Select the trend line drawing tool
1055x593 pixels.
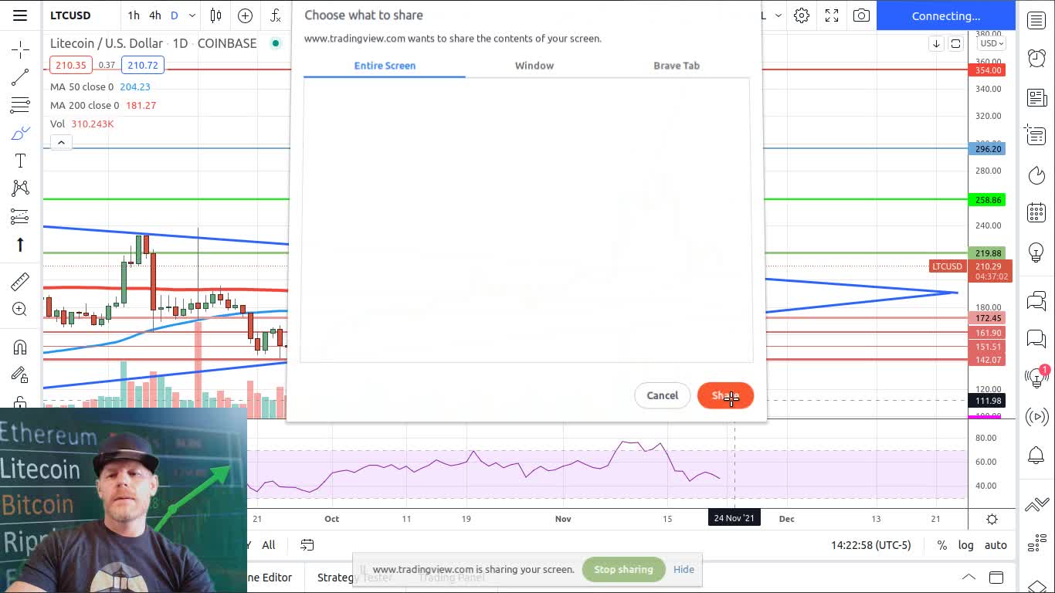(x=20, y=77)
